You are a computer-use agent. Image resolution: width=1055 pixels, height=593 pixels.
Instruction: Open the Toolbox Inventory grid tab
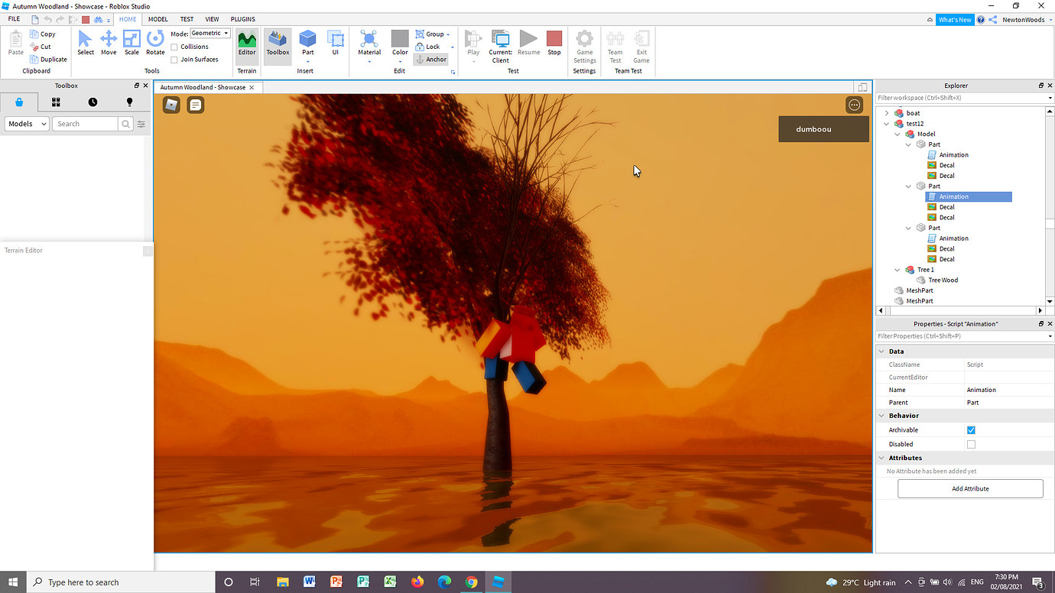[x=56, y=102]
